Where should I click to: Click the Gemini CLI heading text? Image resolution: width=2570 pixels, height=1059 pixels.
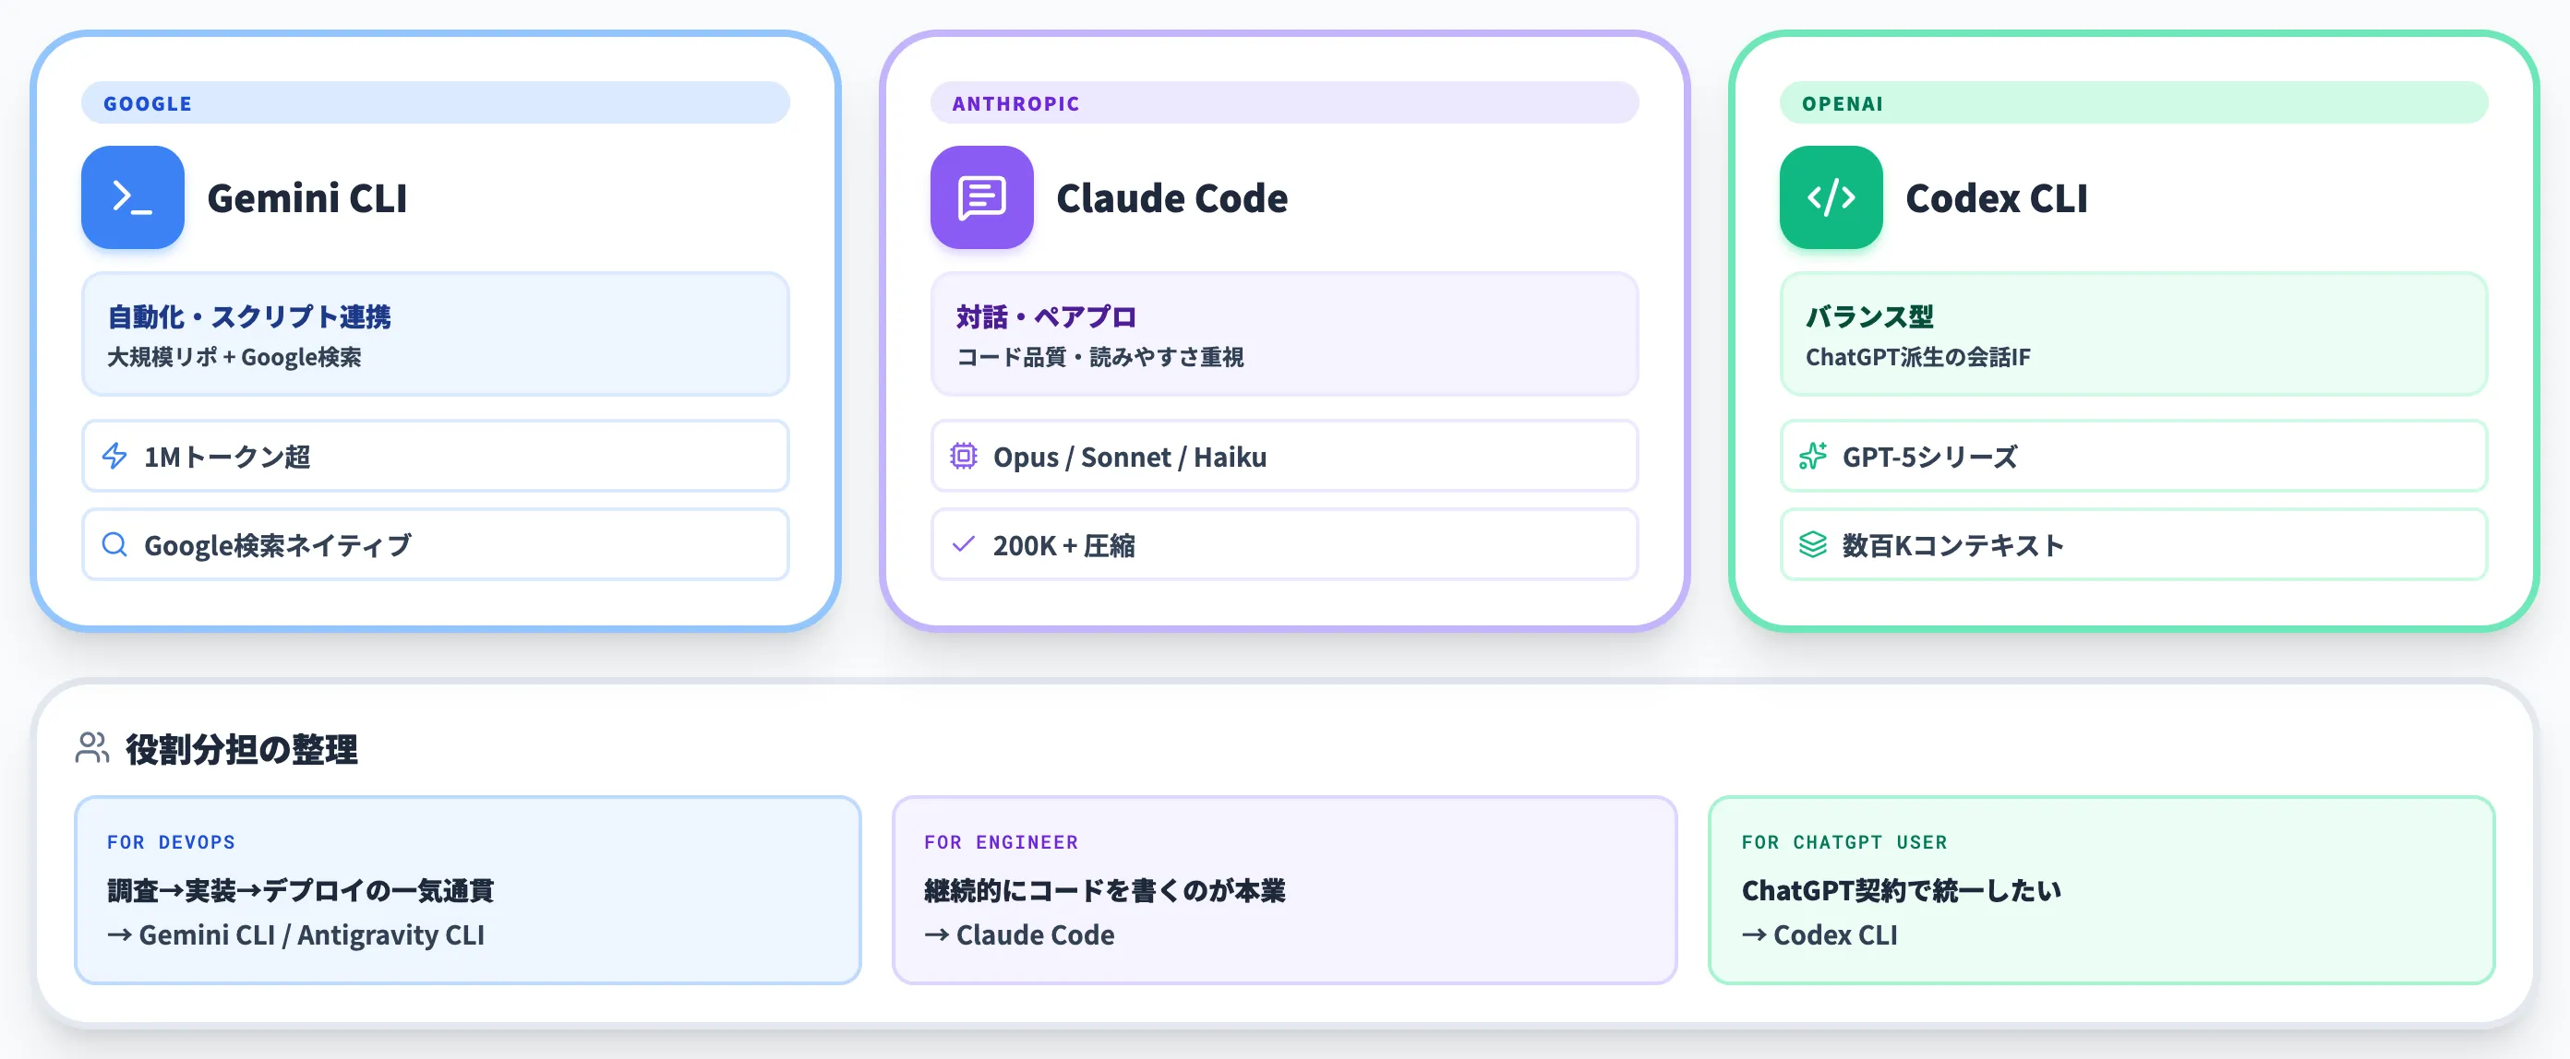pyautogui.click(x=307, y=197)
